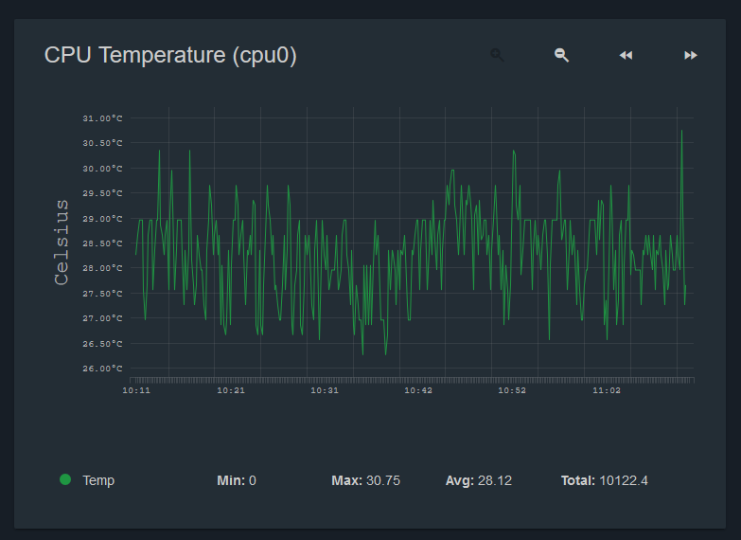This screenshot has height=540, width=741.
Task: Click the 29.00°C axis label
Action: (102, 219)
